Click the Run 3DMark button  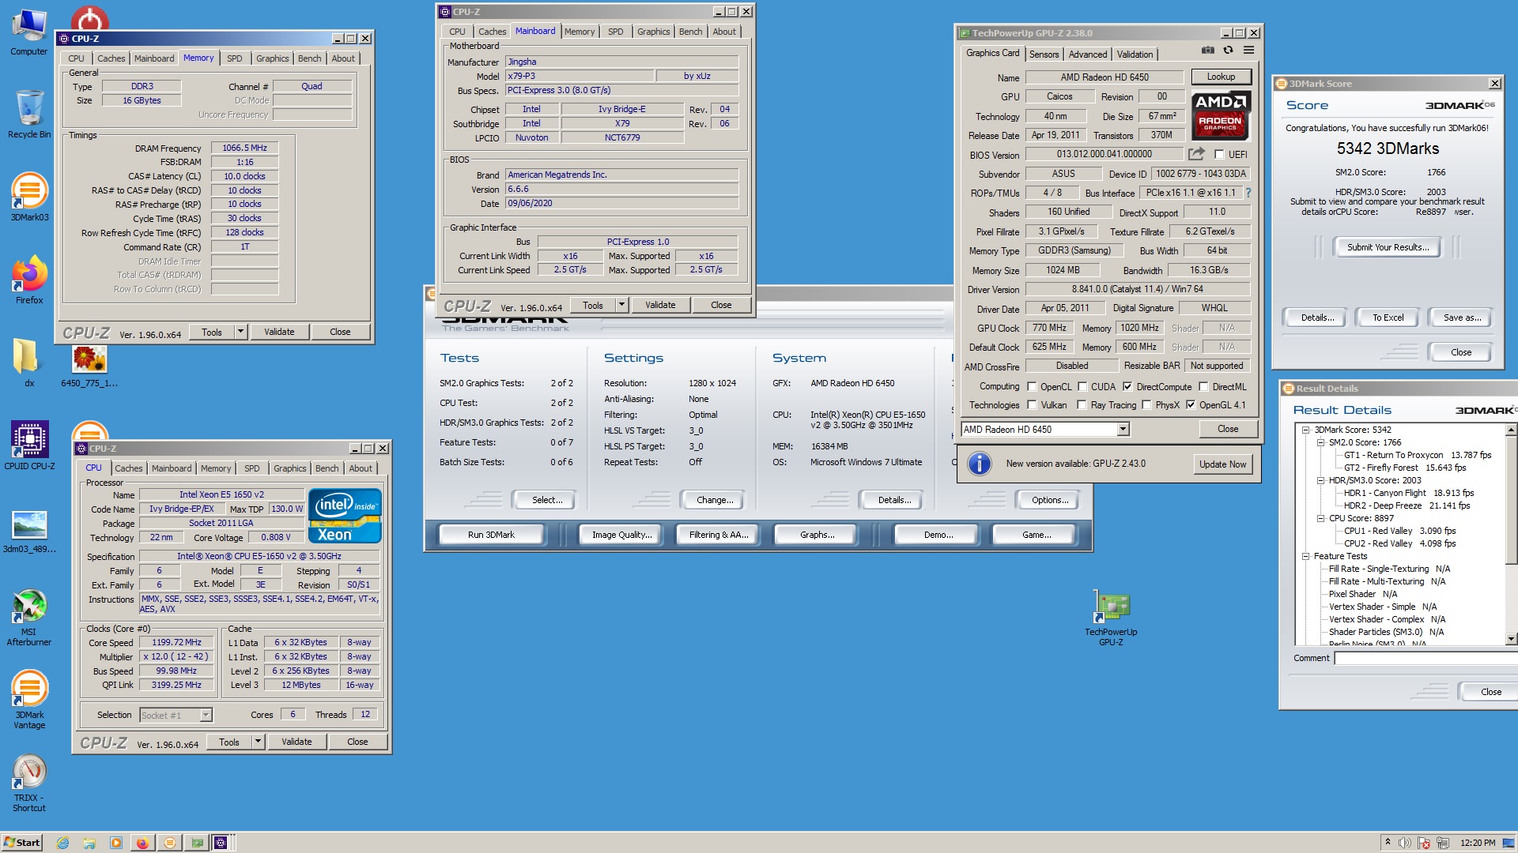(491, 535)
